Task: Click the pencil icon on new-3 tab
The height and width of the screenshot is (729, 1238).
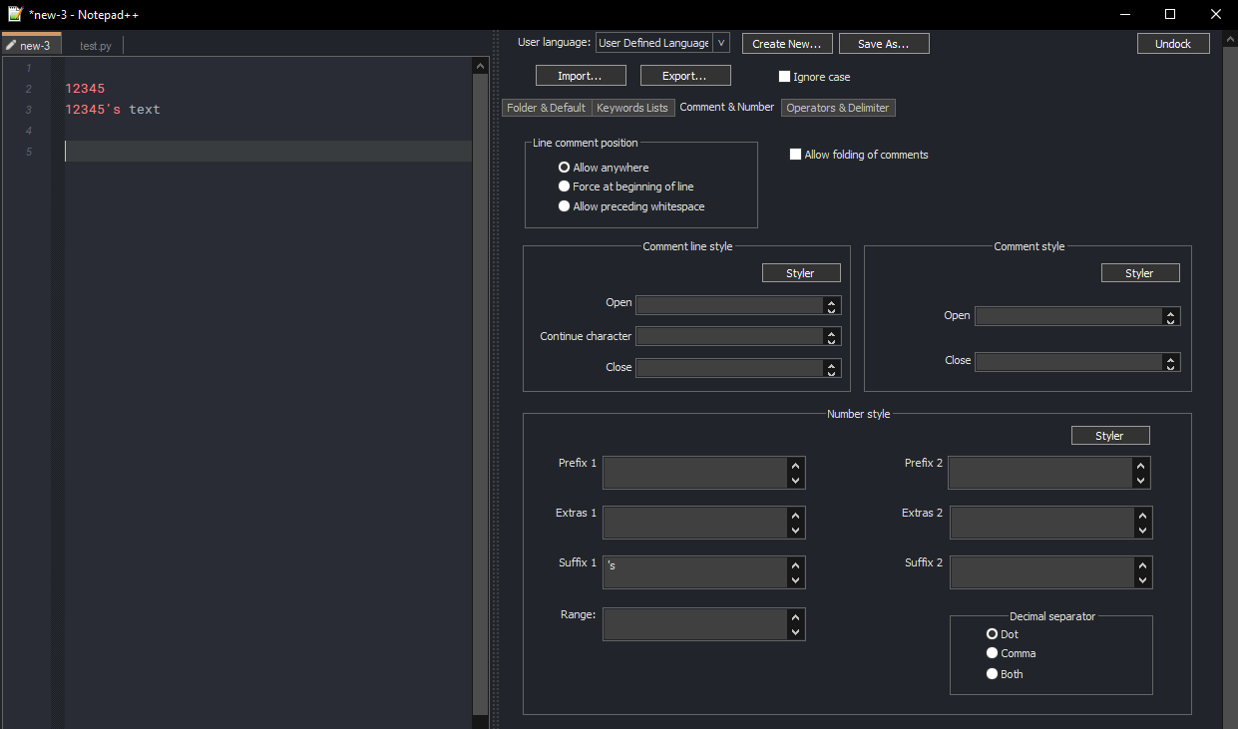Action: tap(11, 46)
